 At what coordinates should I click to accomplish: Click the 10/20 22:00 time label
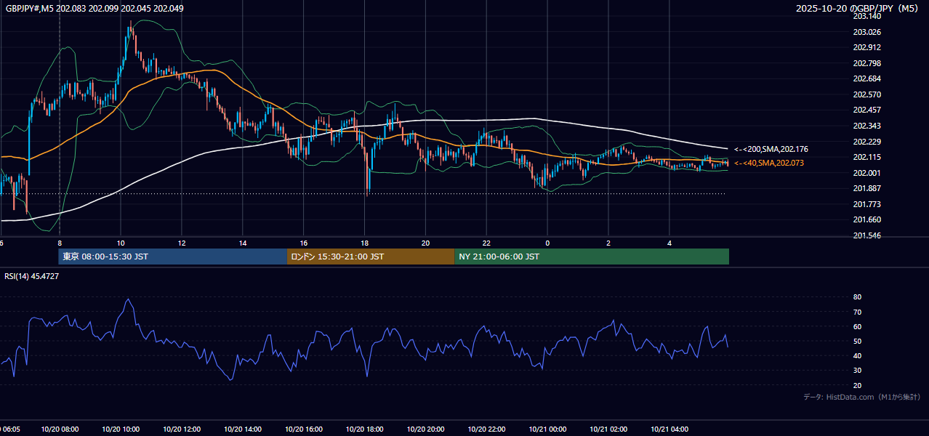point(487,429)
